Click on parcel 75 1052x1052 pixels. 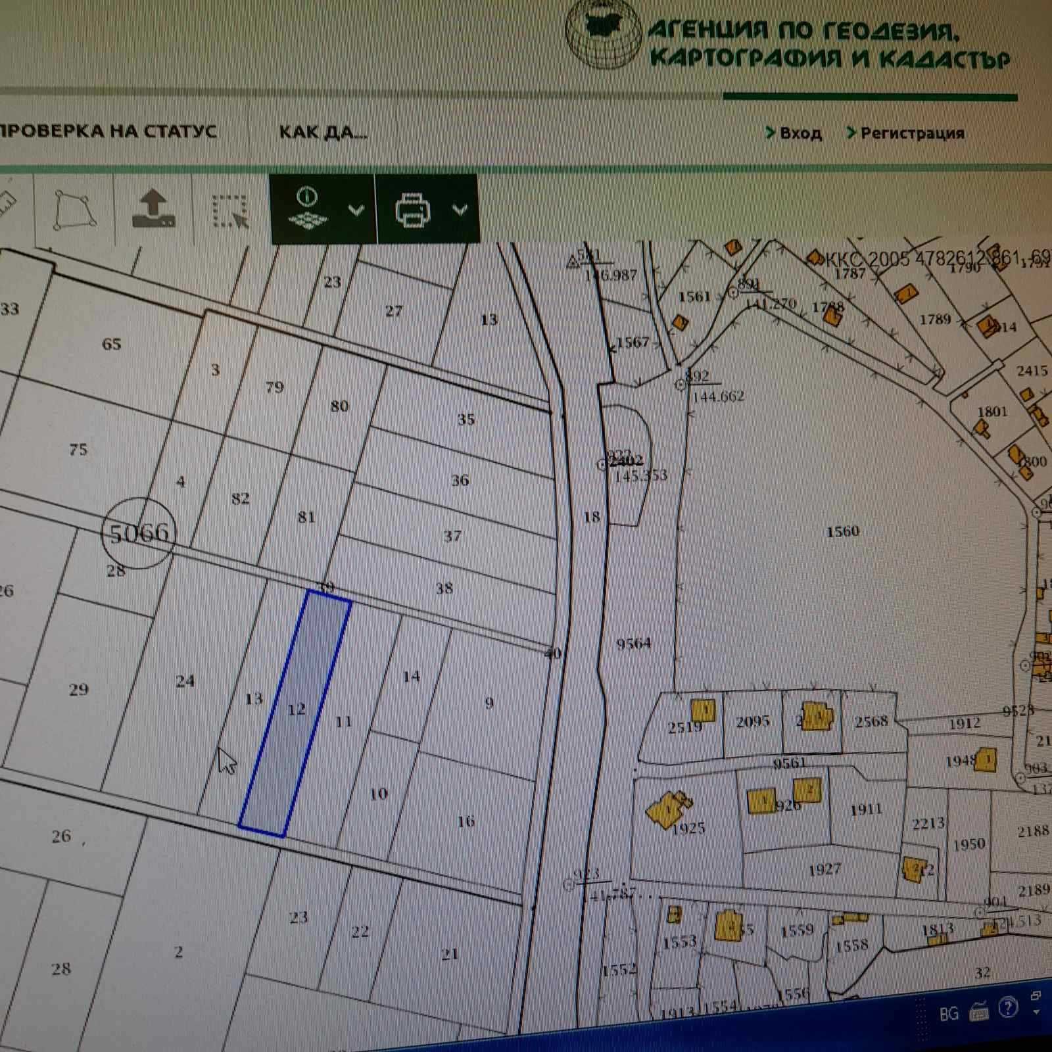click(x=78, y=450)
